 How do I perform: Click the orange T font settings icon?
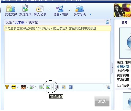(7, 87)
